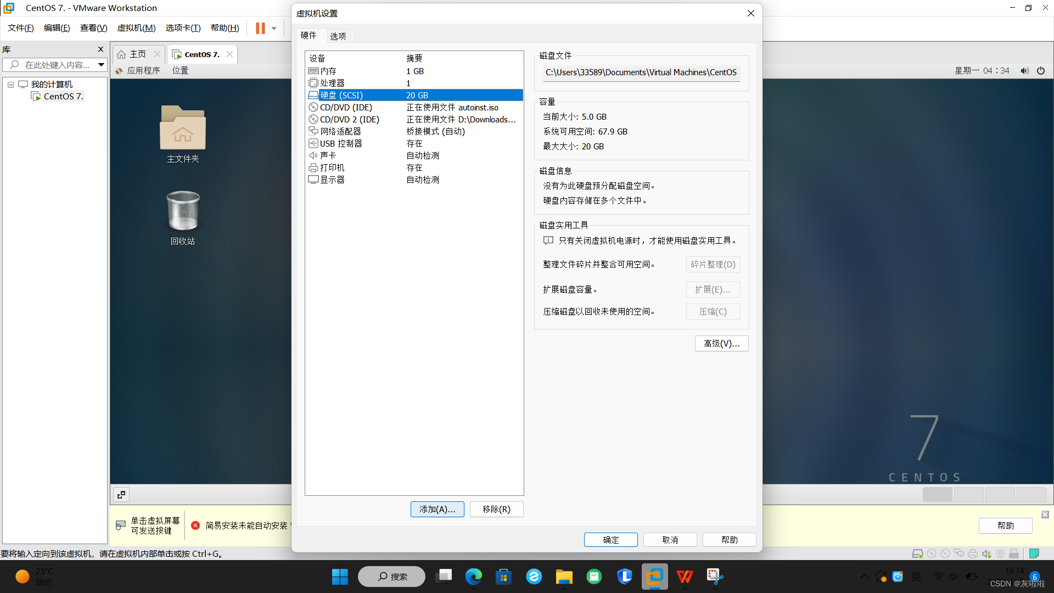Click the disk file path field

tap(641, 72)
